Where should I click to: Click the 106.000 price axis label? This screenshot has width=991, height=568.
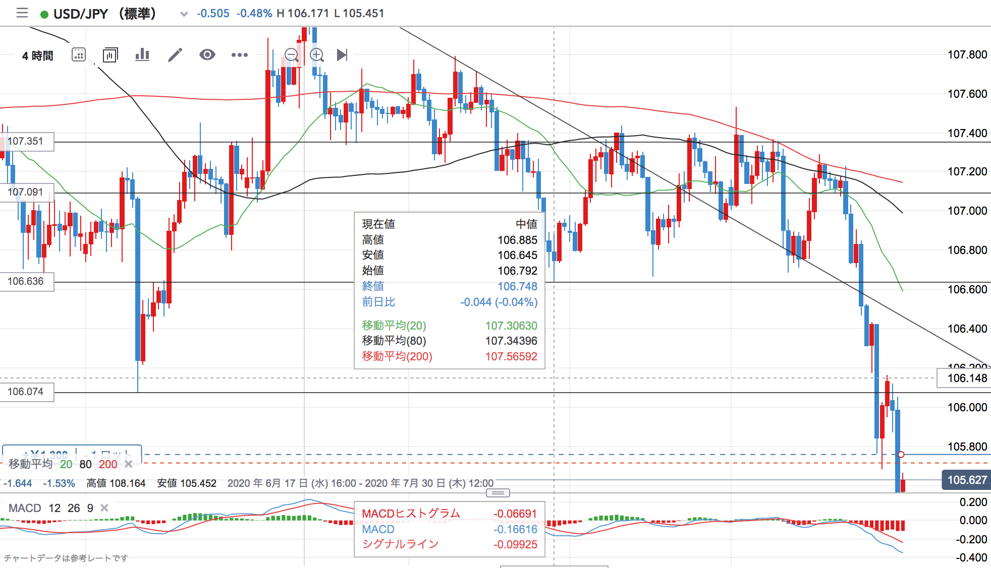pyautogui.click(x=967, y=407)
